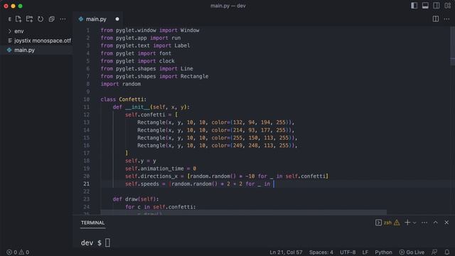Viewport: 455px width, 256px height.
Task: Click the zsh terminal shell icon
Action: point(378,223)
